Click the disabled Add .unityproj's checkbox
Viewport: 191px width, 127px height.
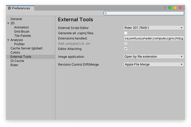pos(126,44)
